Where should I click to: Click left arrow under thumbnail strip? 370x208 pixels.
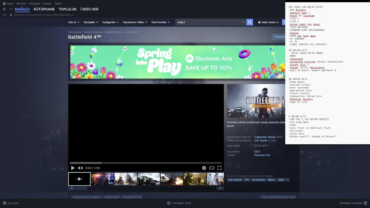[72, 188]
